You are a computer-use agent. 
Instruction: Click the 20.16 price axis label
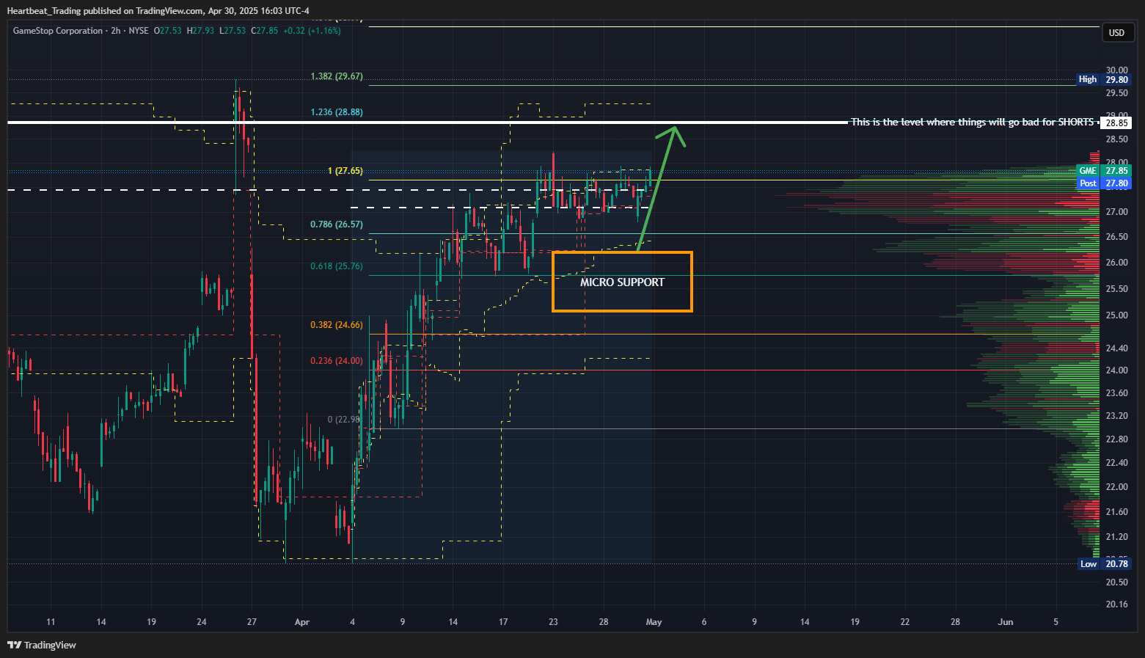point(1117,604)
